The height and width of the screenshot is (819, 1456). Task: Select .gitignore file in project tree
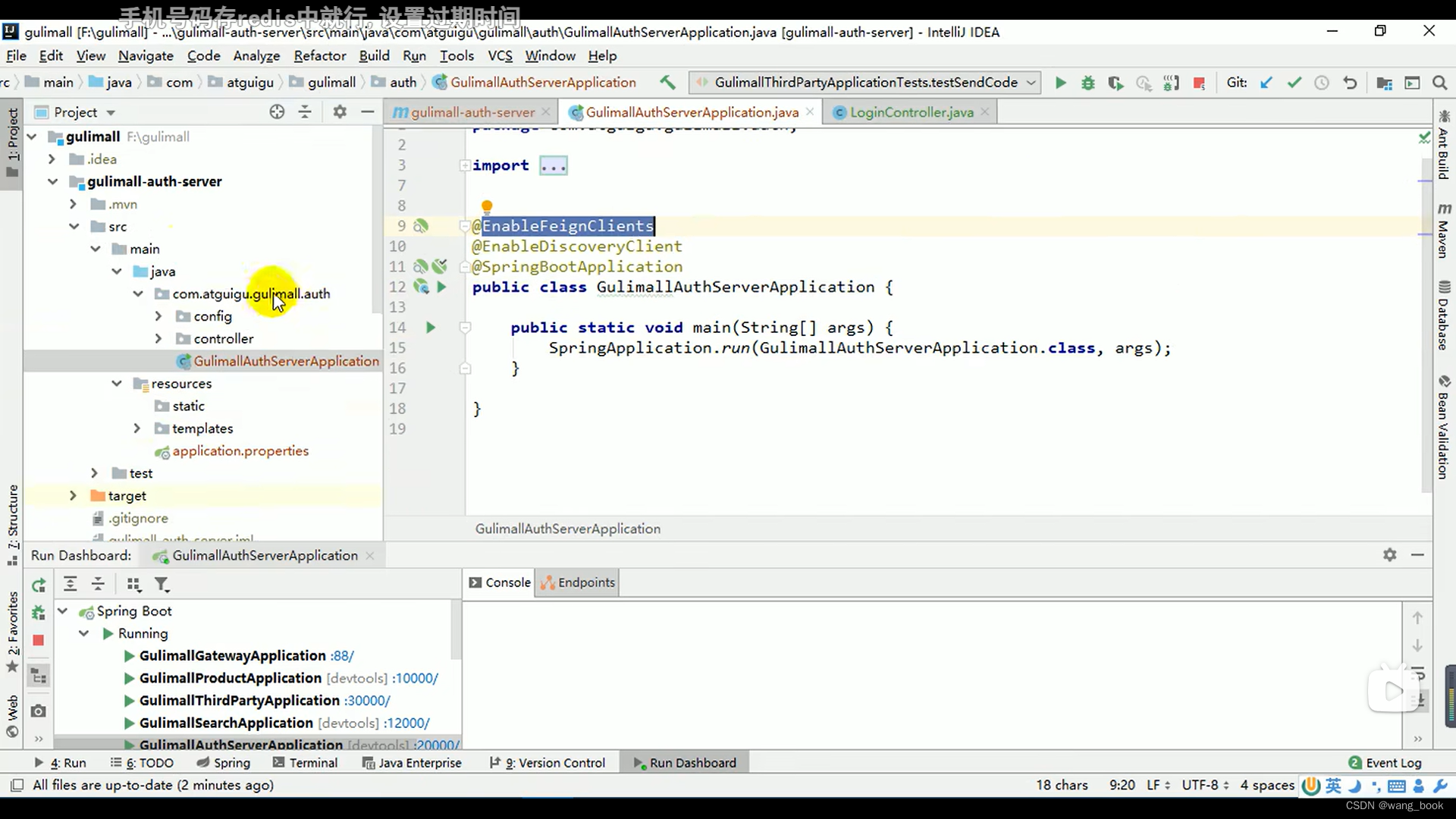(x=138, y=519)
